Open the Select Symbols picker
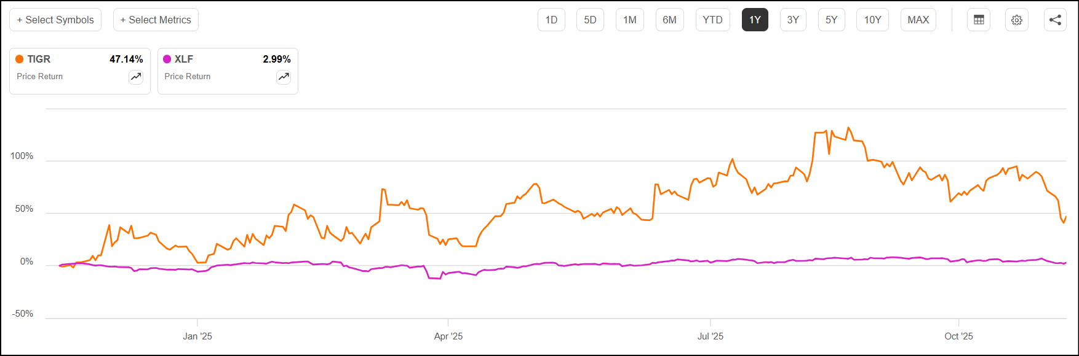 point(55,20)
